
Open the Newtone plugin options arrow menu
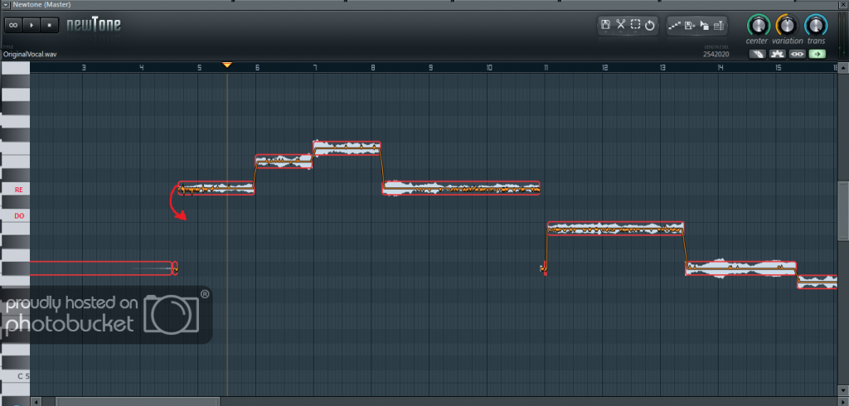coord(7,5)
